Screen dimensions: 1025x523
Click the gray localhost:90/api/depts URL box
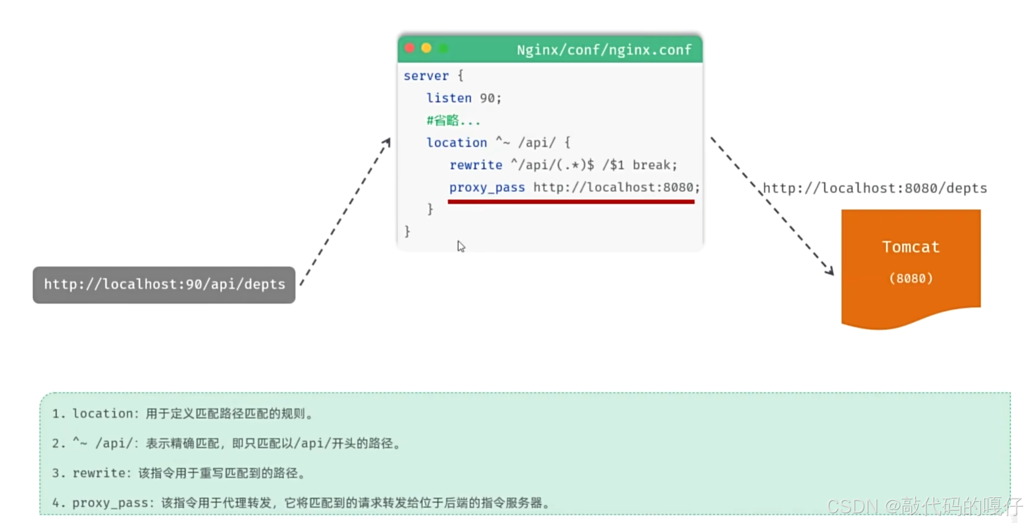coord(164,285)
